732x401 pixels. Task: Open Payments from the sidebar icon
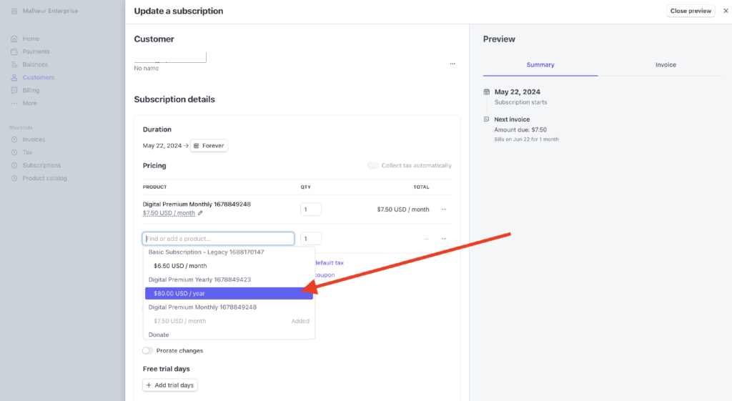[15, 51]
